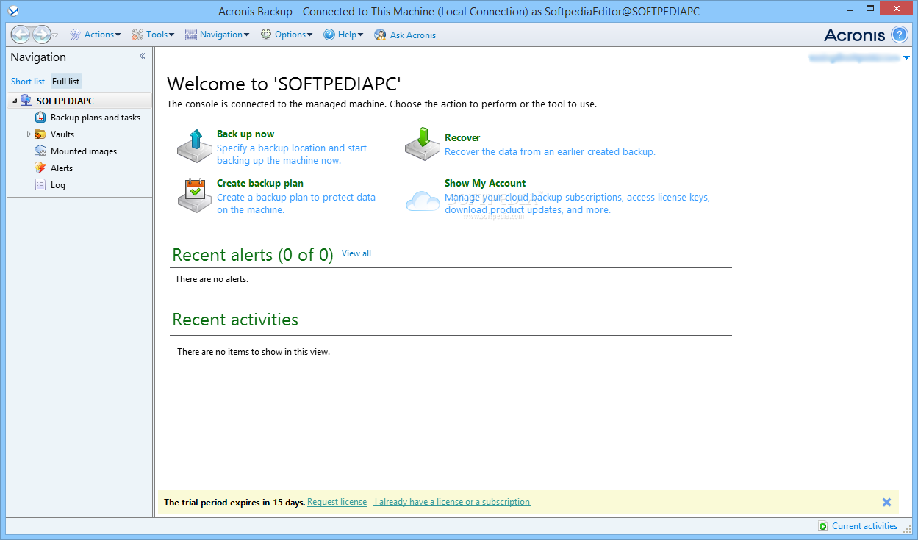Open the account dropdown arrow at top right
Viewport: 918px width, 540px height.
coord(907,57)
